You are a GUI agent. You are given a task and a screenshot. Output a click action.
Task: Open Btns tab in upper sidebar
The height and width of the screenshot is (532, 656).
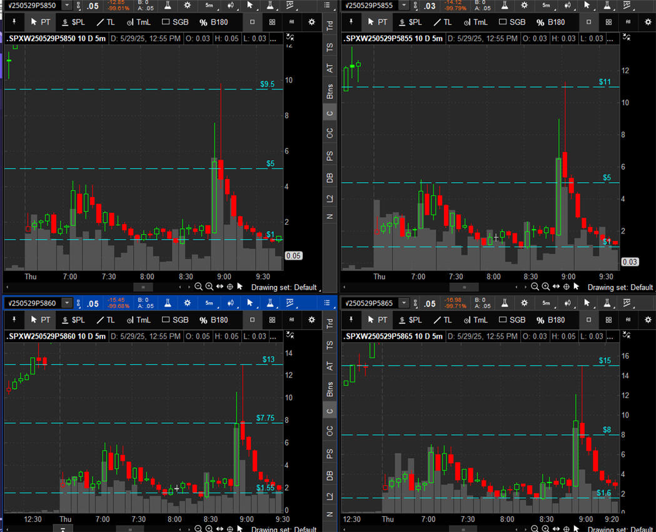[x=330, y=91]
